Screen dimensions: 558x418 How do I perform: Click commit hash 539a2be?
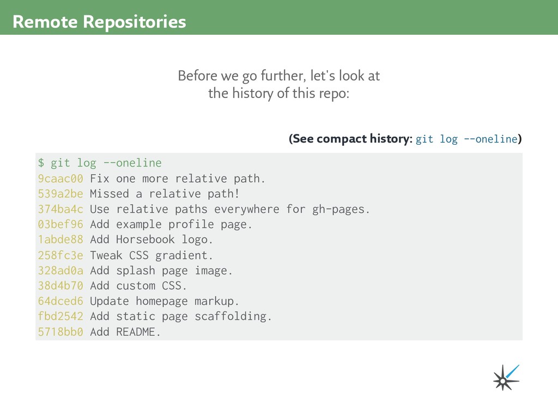pos(60,194)
